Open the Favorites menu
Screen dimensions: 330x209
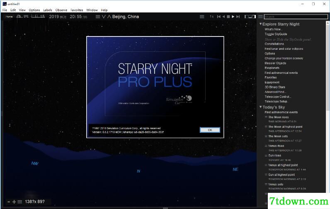point(77,10)
